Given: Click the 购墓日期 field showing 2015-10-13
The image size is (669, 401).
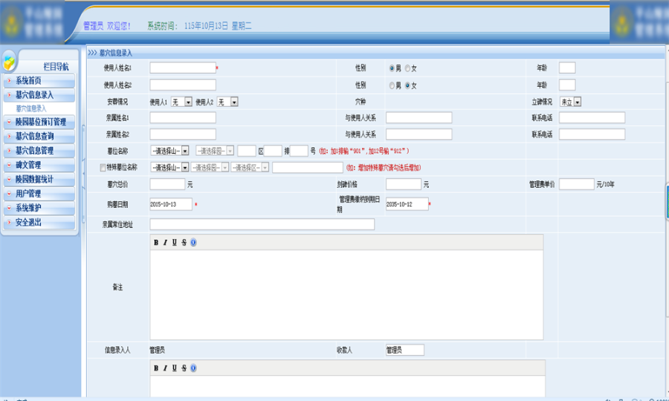Looking at the screenshot, I should click(171, 204).
